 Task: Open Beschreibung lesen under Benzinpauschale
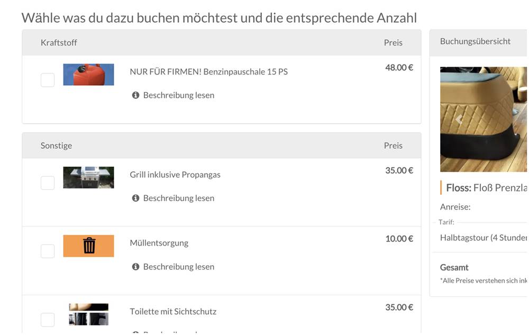click(178, 95)
